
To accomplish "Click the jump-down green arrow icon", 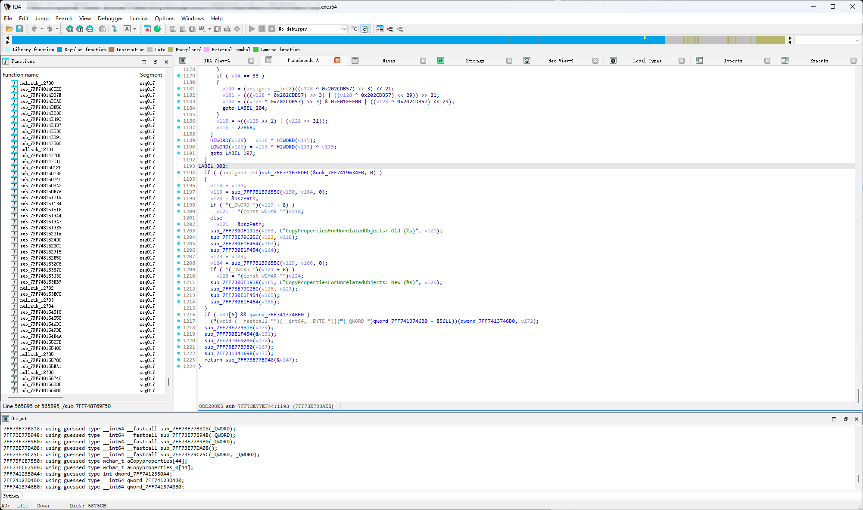I will pos(114,29).
